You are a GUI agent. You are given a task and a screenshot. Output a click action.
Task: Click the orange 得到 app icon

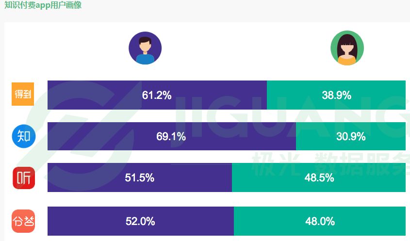tap(23, 95)
